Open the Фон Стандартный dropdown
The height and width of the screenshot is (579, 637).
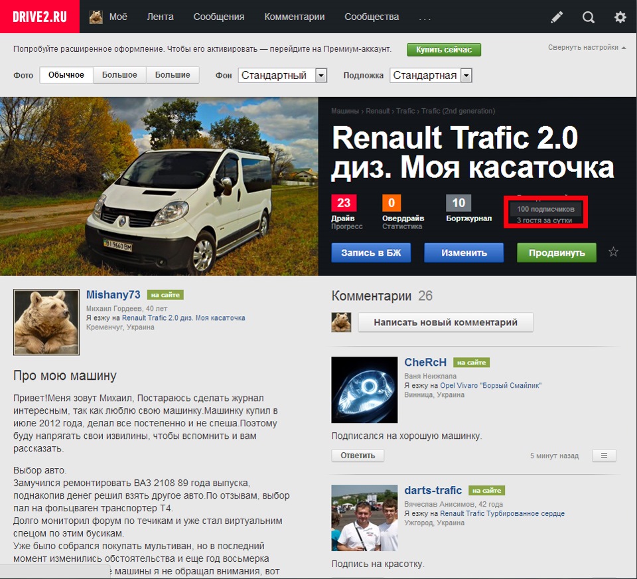coord(283,75)
